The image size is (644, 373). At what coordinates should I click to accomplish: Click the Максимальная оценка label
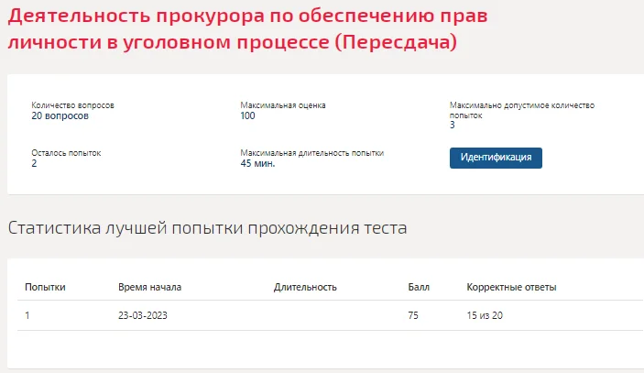point(283,105)
